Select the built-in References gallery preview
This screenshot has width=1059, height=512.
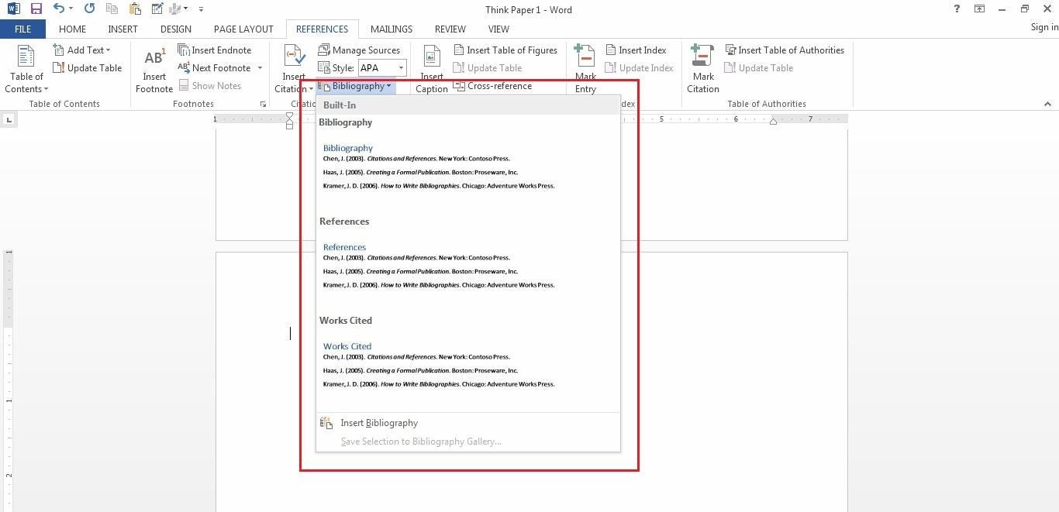pyautogui.click(x=468, y=265)
